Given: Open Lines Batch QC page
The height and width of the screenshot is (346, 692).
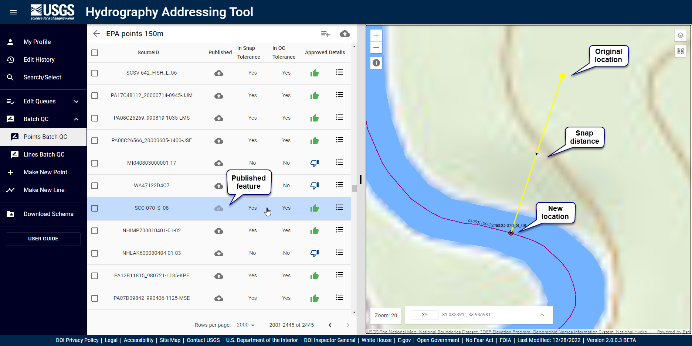Looking at the screenshot, I should click(x=44, y=155).
